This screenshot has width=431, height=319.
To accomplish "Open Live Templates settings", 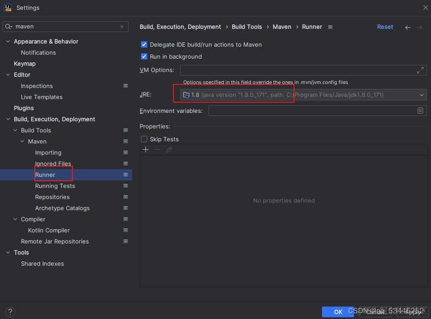I will tap(42, 97).
